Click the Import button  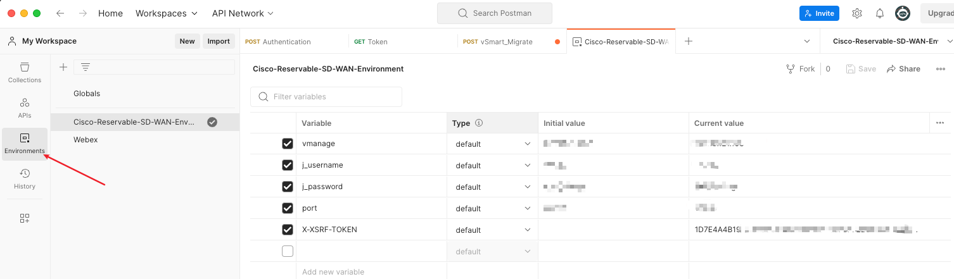[x=219, y=41]
